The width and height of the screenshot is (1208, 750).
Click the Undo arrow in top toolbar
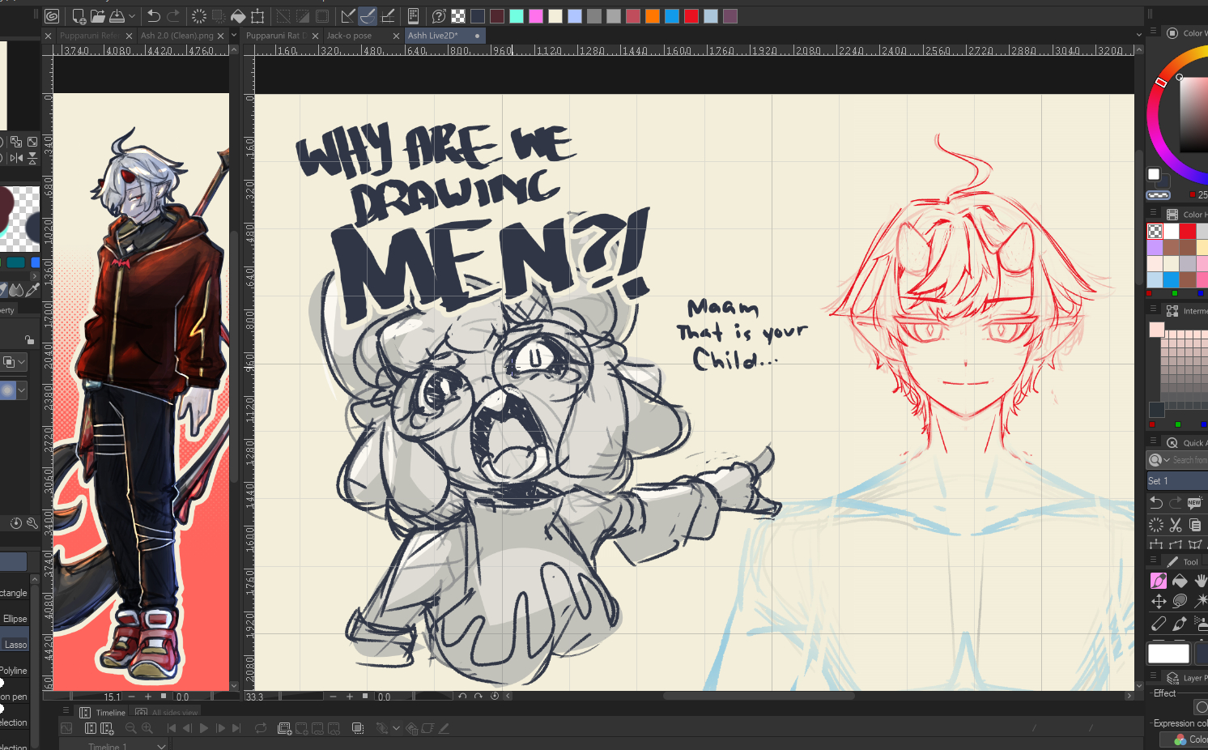[x=153, y=16]
